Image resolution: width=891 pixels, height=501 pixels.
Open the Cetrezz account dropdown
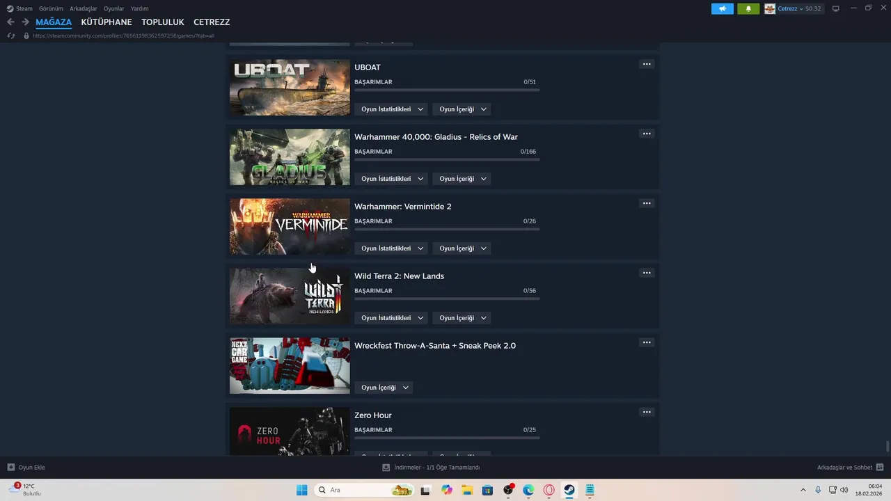[x=789, y=8]
